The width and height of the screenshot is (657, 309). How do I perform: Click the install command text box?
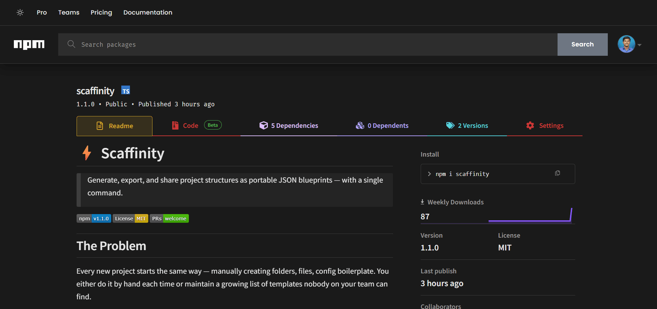(x=498, y=174)
